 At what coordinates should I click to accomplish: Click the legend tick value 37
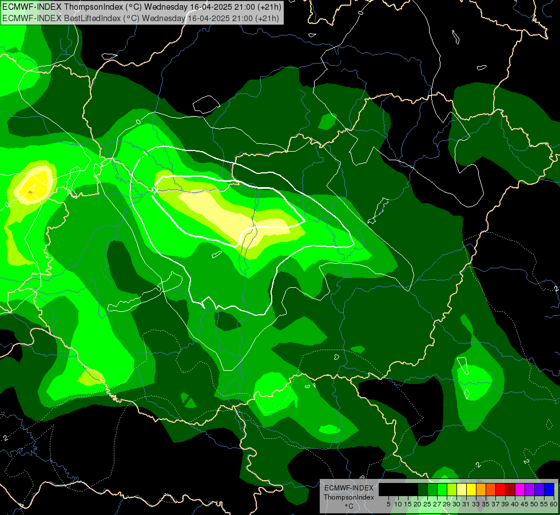(496, 504)
